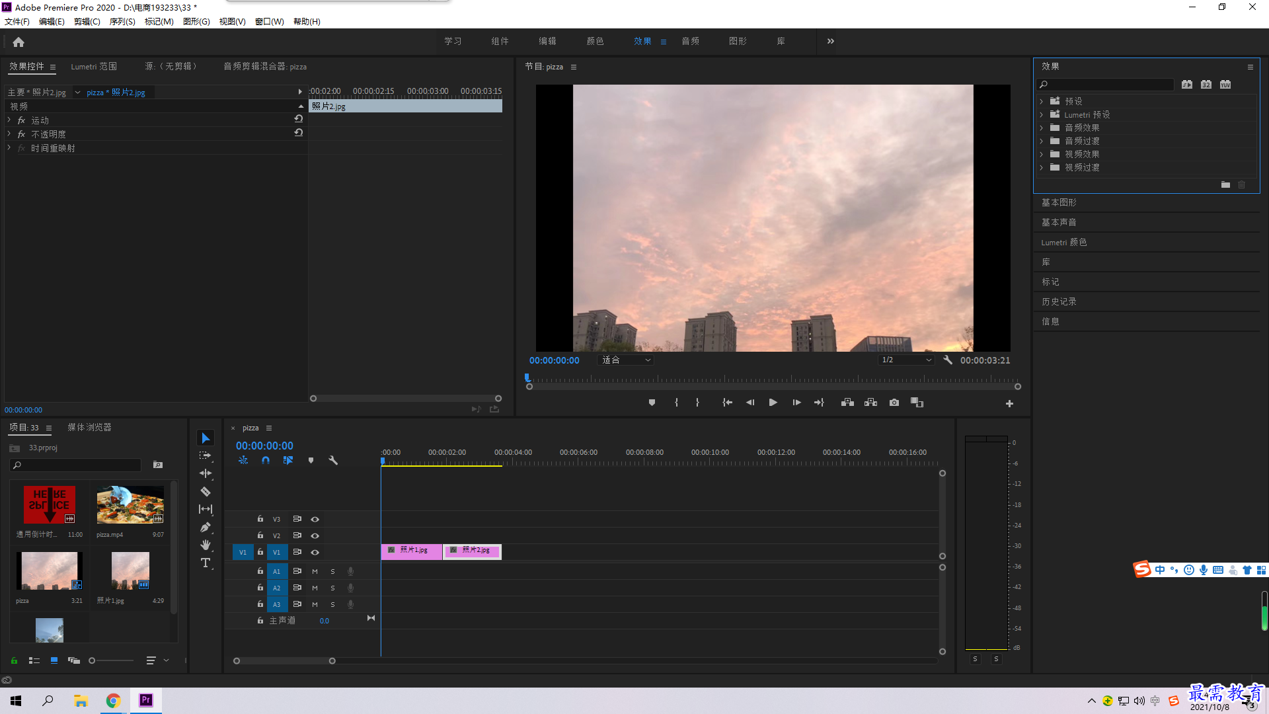The image size is (1269, 714).
Task: Click the Extract button
Action: [x=870, y=403]
